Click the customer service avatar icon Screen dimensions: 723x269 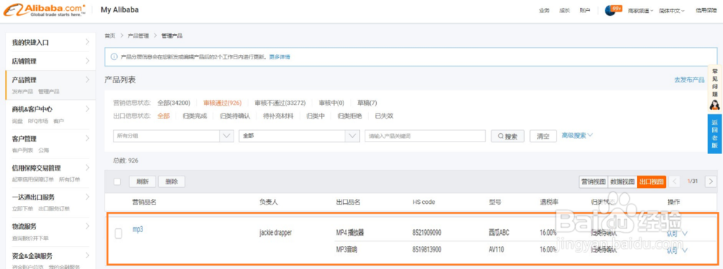point(714,104)
